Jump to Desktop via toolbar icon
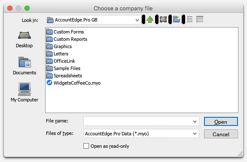The image size is (247, 162). click(163, 19)
